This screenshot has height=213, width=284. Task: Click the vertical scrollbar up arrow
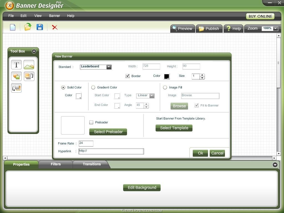[279, 36]
